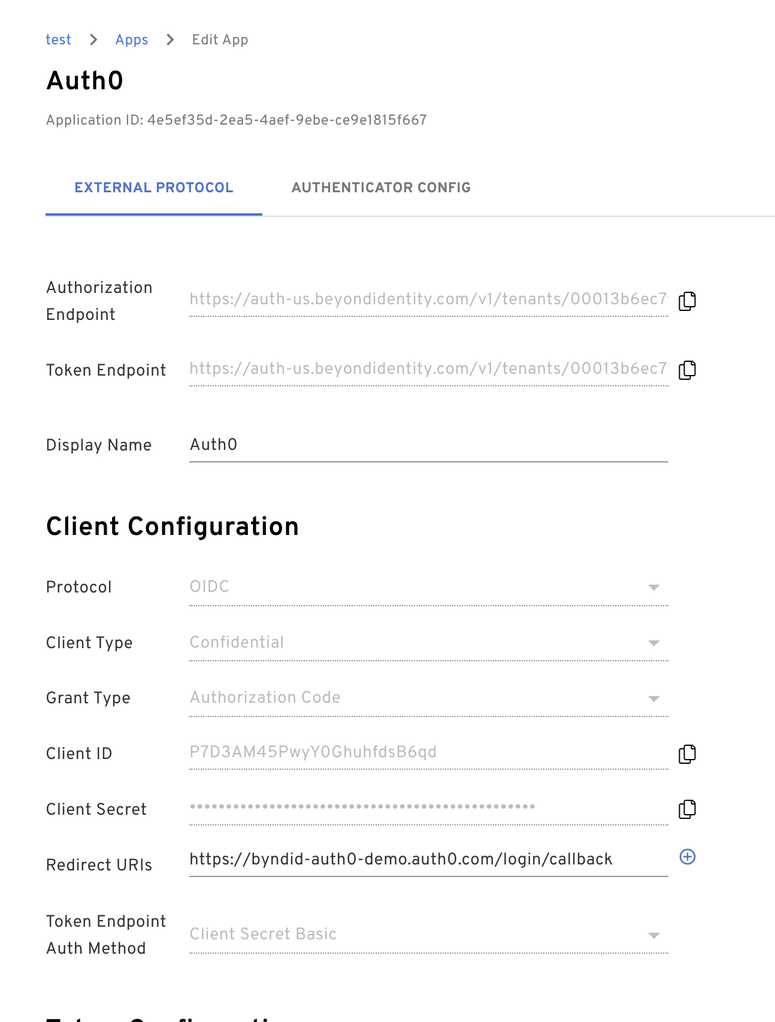775x1022 pixels.
Task: Click the masked Client Secret field
Action: point(429,808)
